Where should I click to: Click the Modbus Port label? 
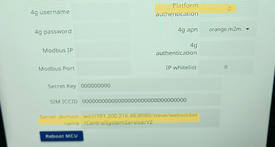57,69
